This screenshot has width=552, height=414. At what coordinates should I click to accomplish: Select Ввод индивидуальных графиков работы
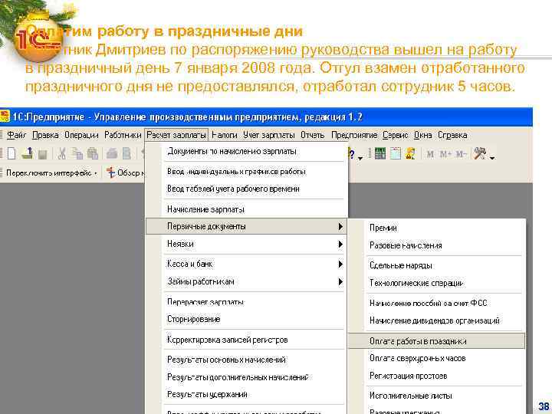(x=245, y=172)
